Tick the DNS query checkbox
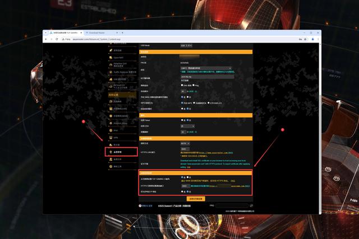Viewport: 359px width, 239px height. click(x=182, y=85)
